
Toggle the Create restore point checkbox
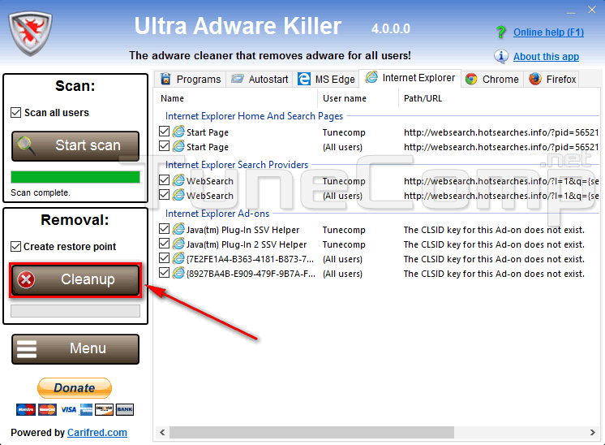(16, 246)
